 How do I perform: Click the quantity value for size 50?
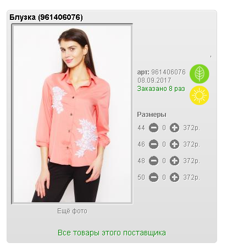coord(164,177)
